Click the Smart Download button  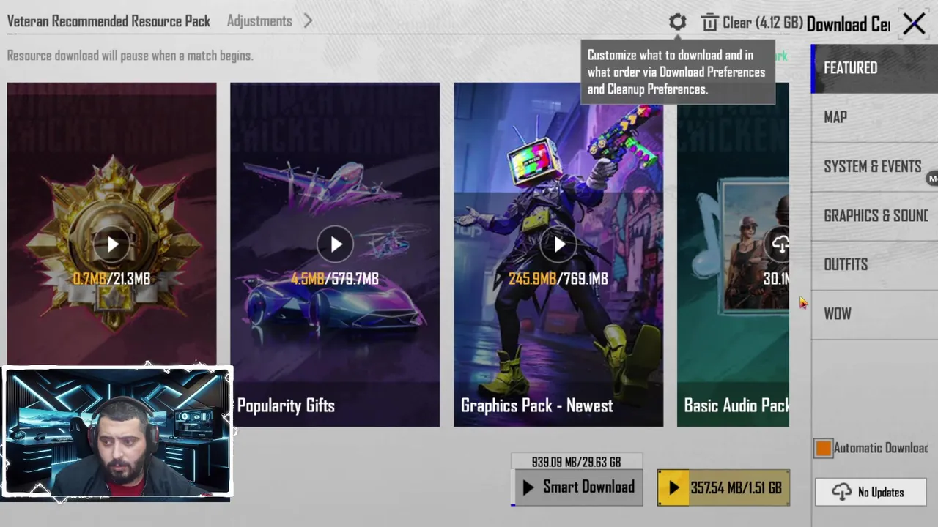click(x=577, y=487)
